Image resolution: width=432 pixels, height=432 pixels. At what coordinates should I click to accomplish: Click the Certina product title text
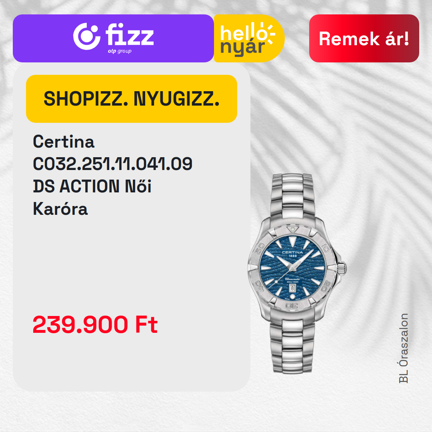[x=64, y=142]
